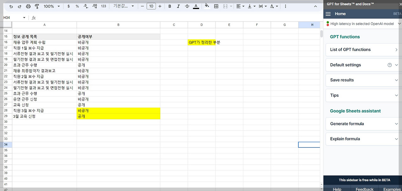This screenshot has width=402, height=191.
Task: Open horizontal align dropdown
Action: click(x=241, y=6)
